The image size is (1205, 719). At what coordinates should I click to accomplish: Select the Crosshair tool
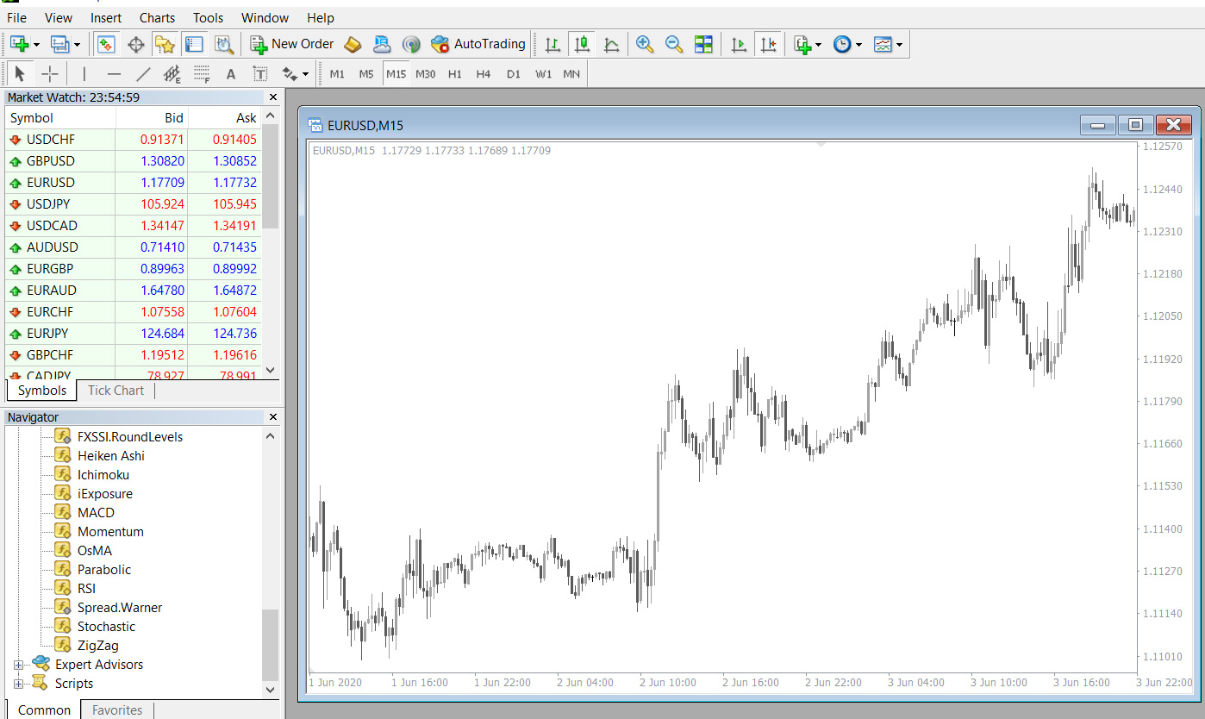pyautogui.click(x=50, y=74)
